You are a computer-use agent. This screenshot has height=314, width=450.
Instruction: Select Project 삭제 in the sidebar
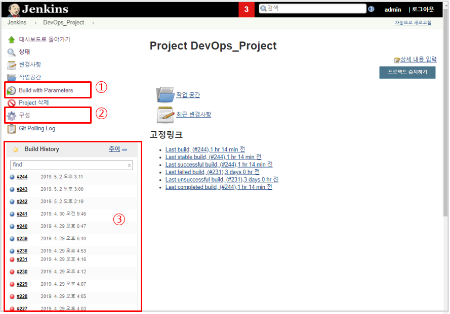point(33,102)
